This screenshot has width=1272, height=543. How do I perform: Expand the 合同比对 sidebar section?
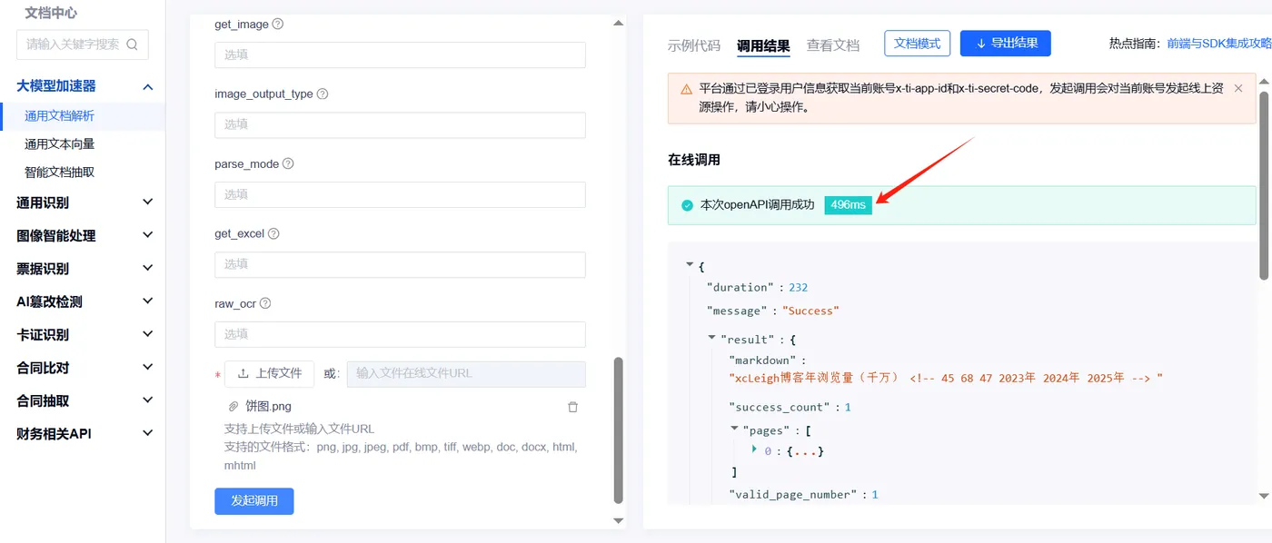click(x=148, y=368)
